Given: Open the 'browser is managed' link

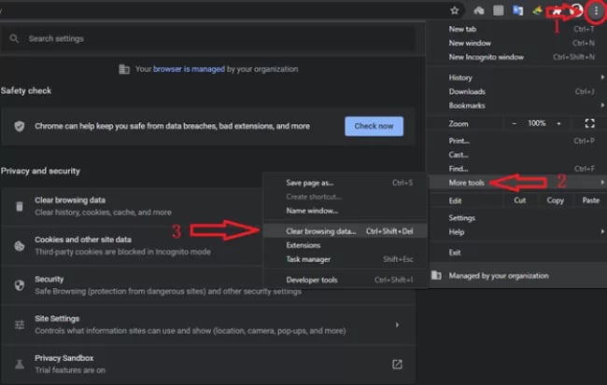Looking at the screenshot, I should [x=189, y=69].
